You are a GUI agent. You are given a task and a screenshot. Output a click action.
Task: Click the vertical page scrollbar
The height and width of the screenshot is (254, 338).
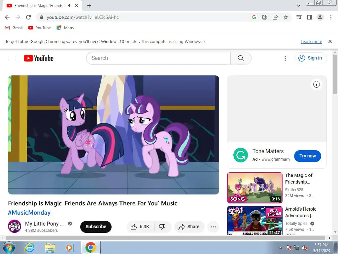[335, 74]
